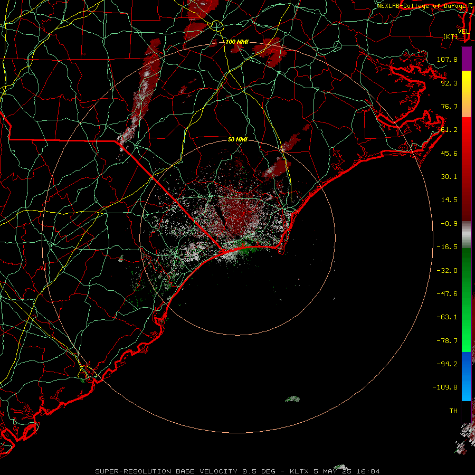Image resolution: width=475 pixels, height=475 pixels.
Task: Click the -16.5 velocity scale value
Action: [447, 247]
